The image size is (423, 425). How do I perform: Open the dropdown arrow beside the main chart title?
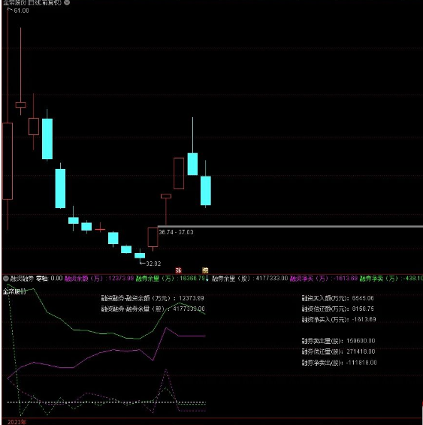tap(67, 2)
